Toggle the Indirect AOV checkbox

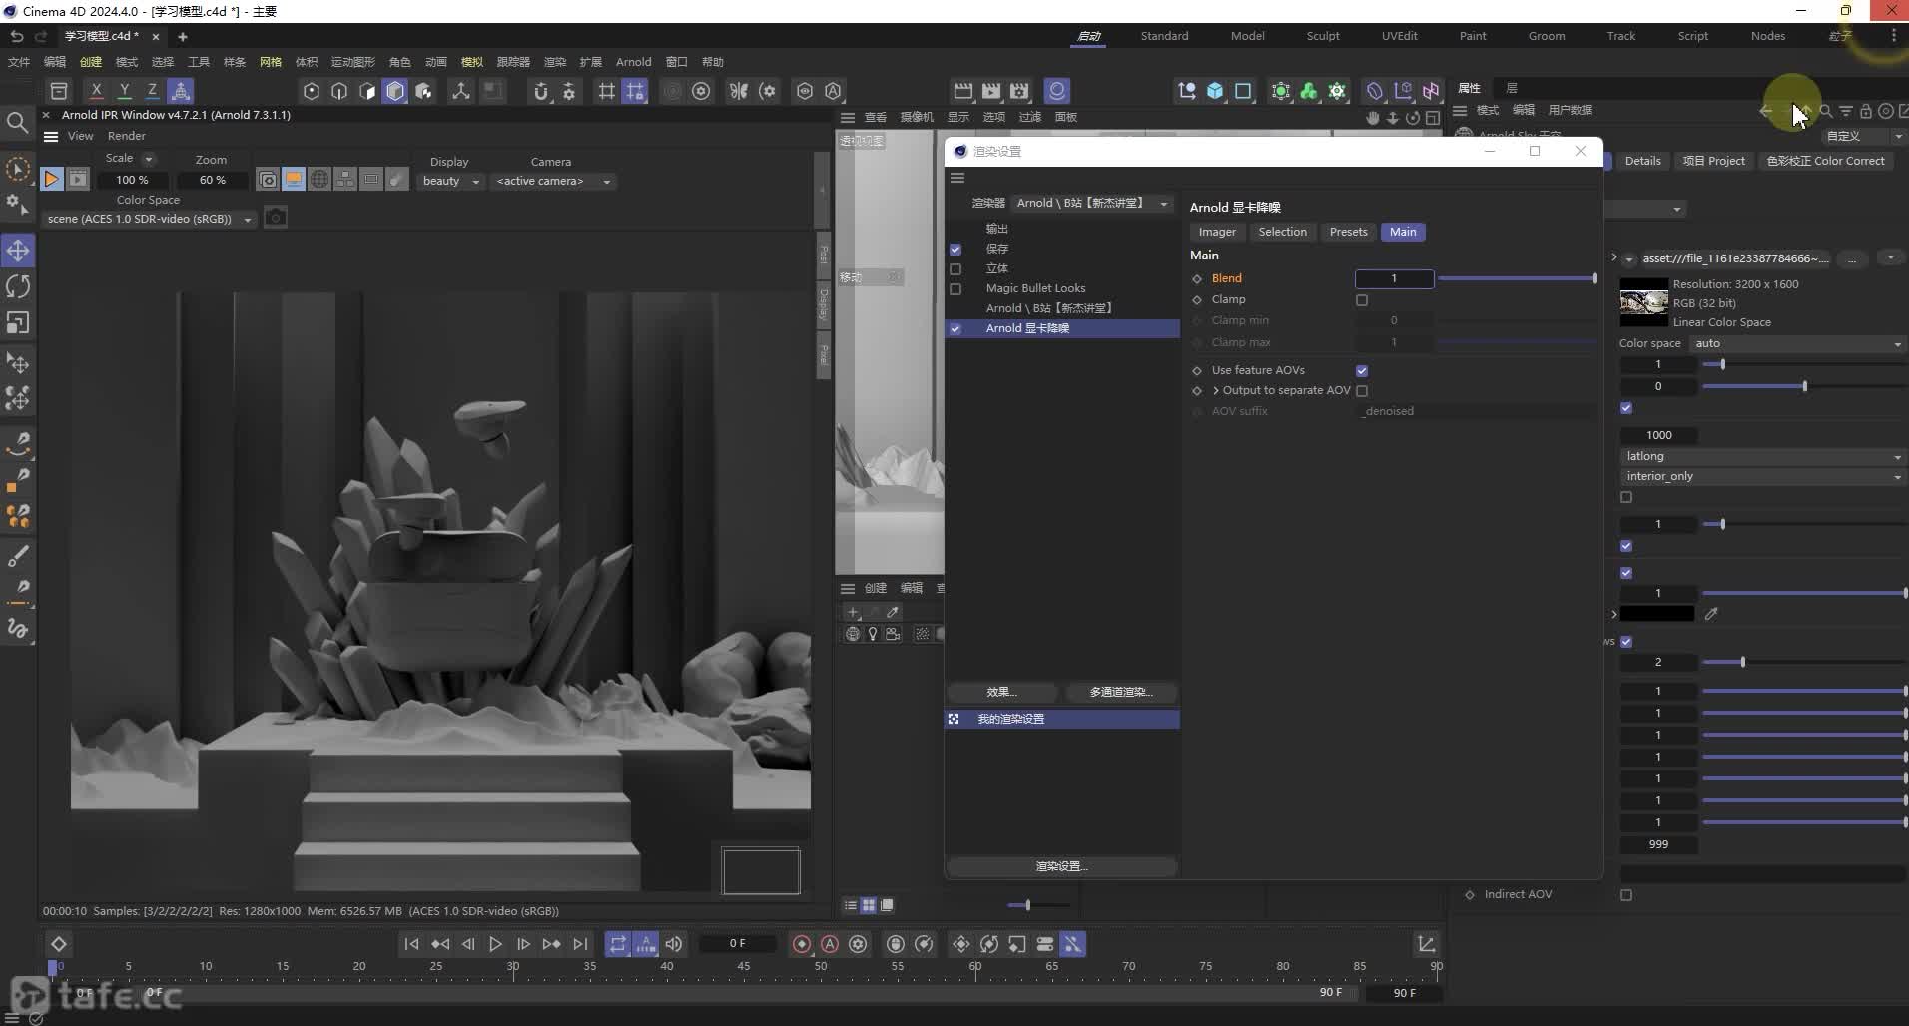click(1626, 895)
